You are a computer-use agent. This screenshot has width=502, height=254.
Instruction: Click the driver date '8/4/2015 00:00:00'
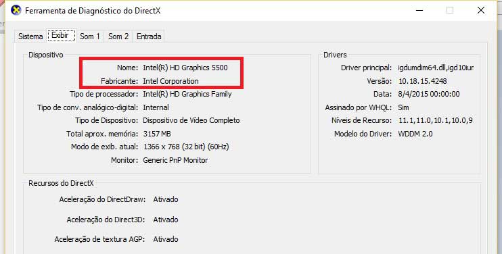[x=429, y=95]
